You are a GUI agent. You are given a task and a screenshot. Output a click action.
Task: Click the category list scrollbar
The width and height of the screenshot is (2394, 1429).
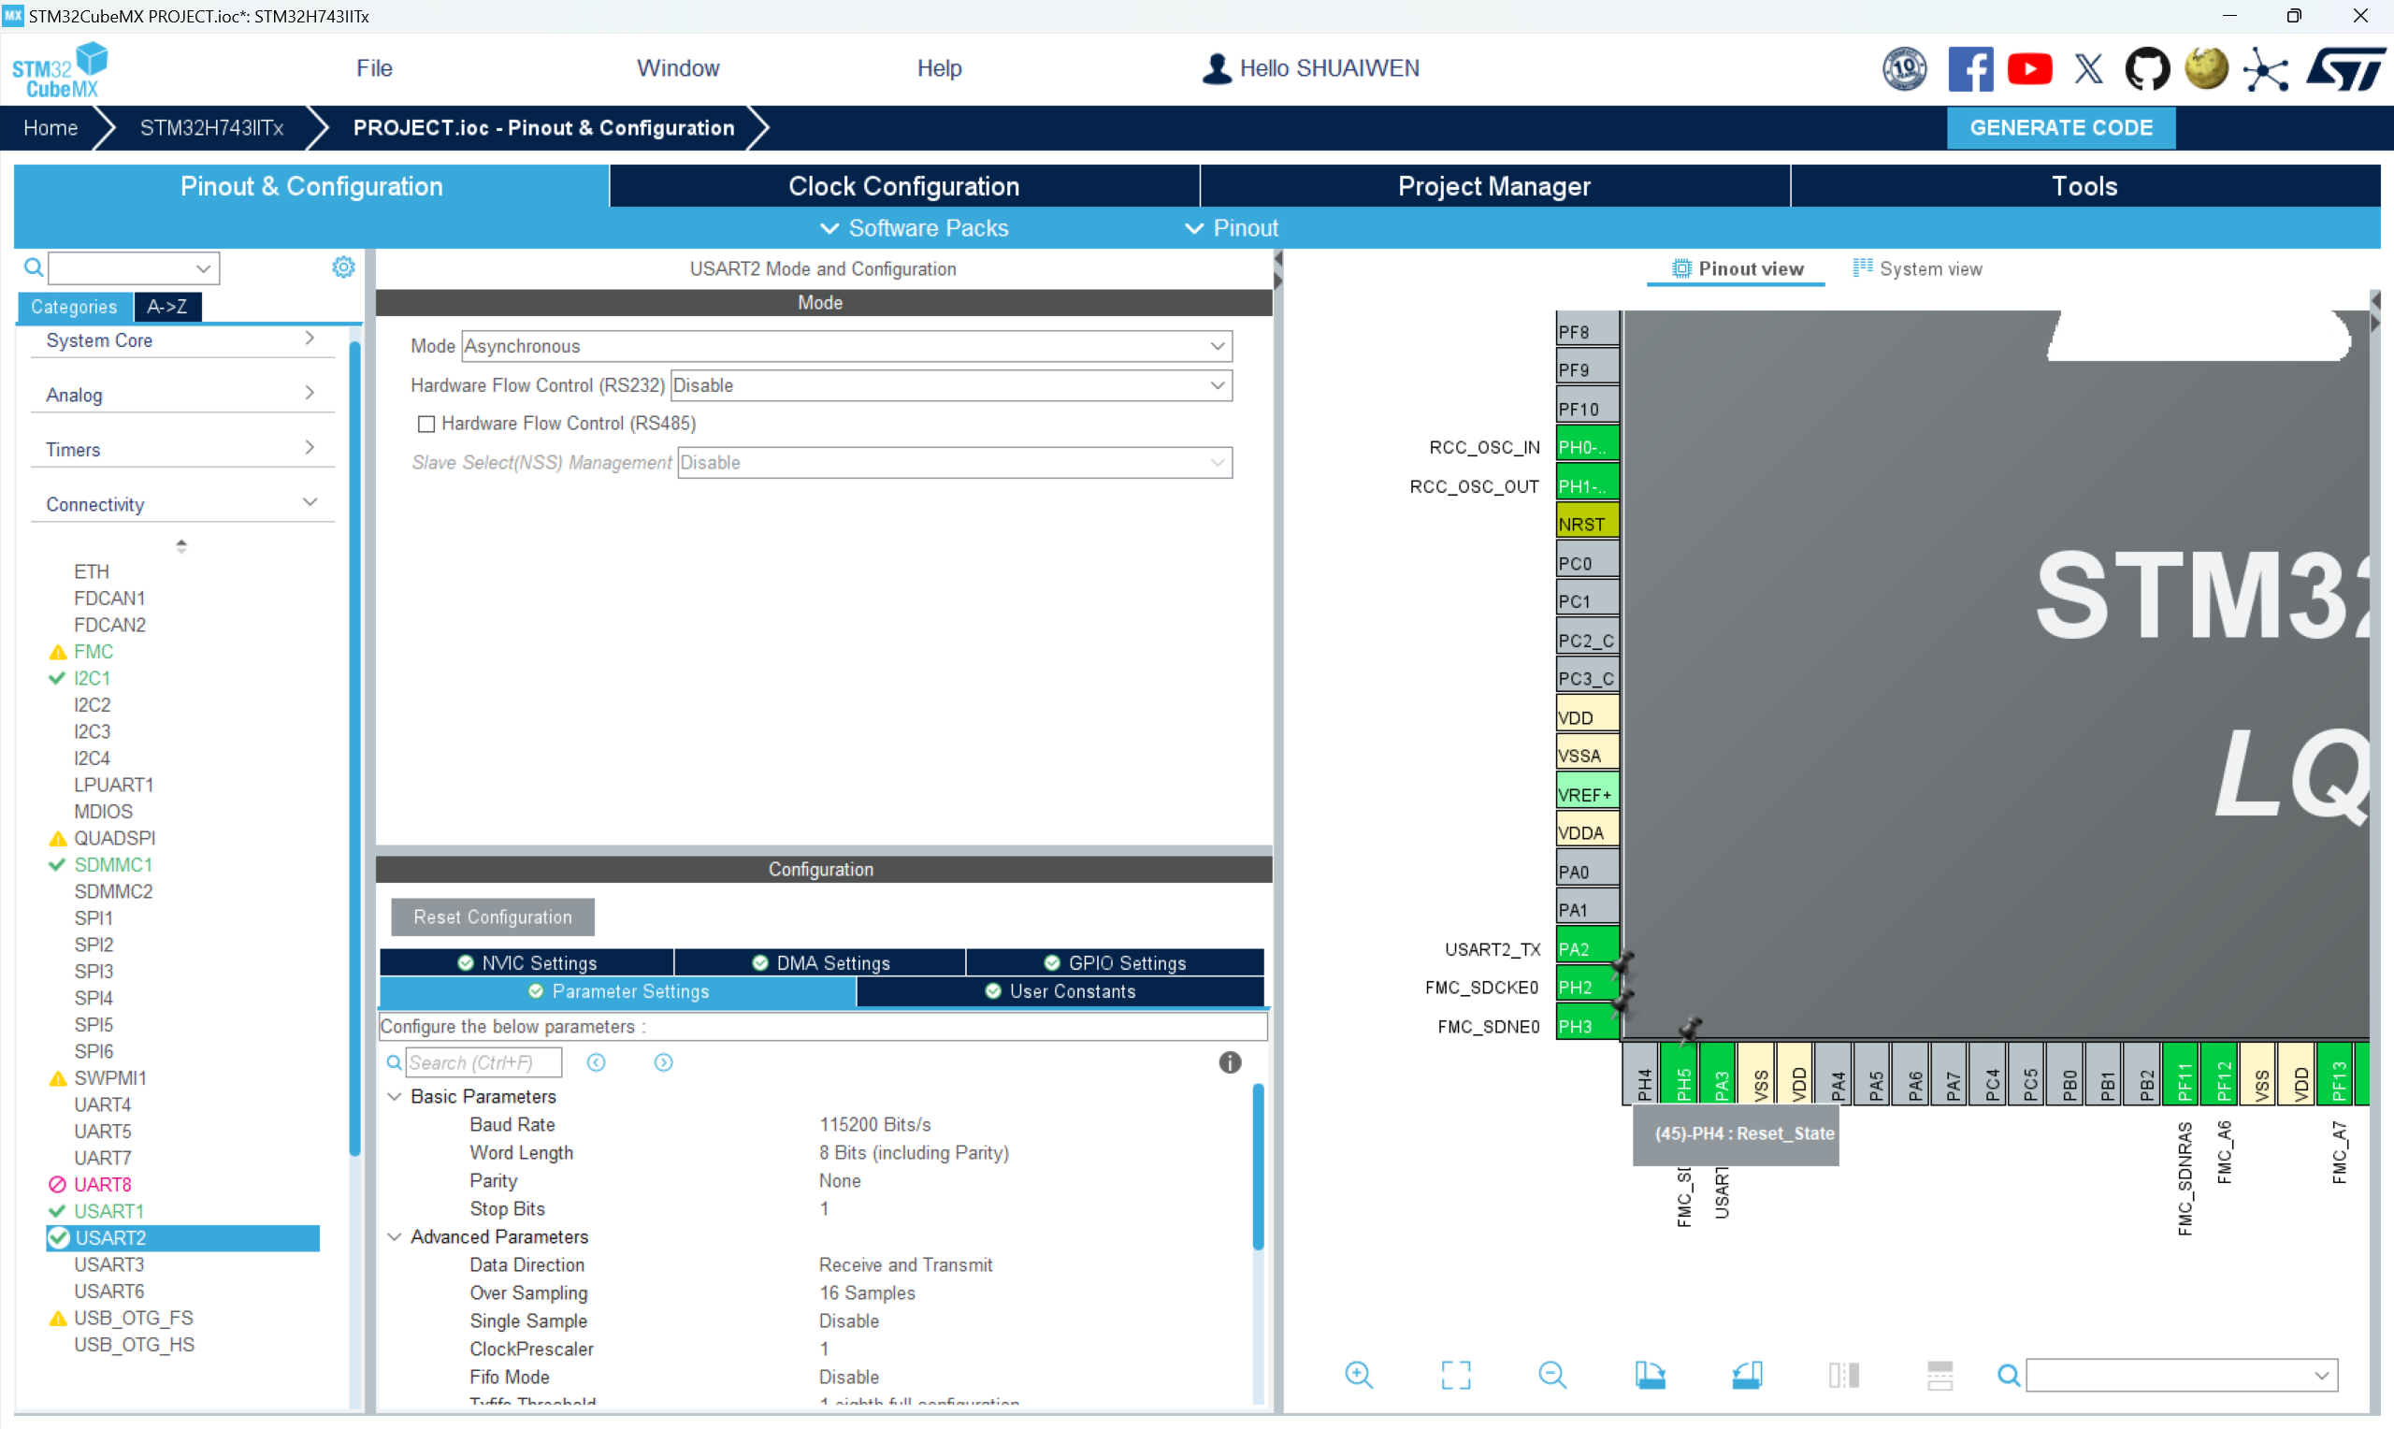354,748
